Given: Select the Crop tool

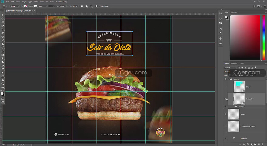Looking at the screenshot, I should 2,29.
